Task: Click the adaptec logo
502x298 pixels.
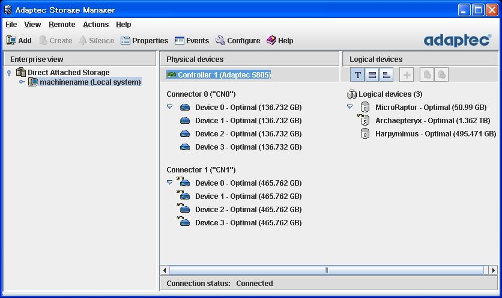Action: pyautogui.click(x=458, y=40)
